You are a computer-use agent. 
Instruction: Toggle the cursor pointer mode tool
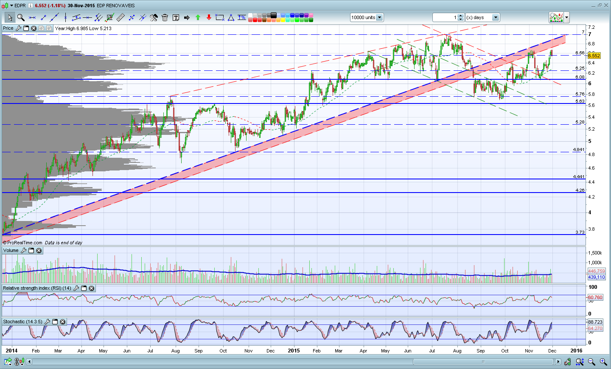[10, 17]
